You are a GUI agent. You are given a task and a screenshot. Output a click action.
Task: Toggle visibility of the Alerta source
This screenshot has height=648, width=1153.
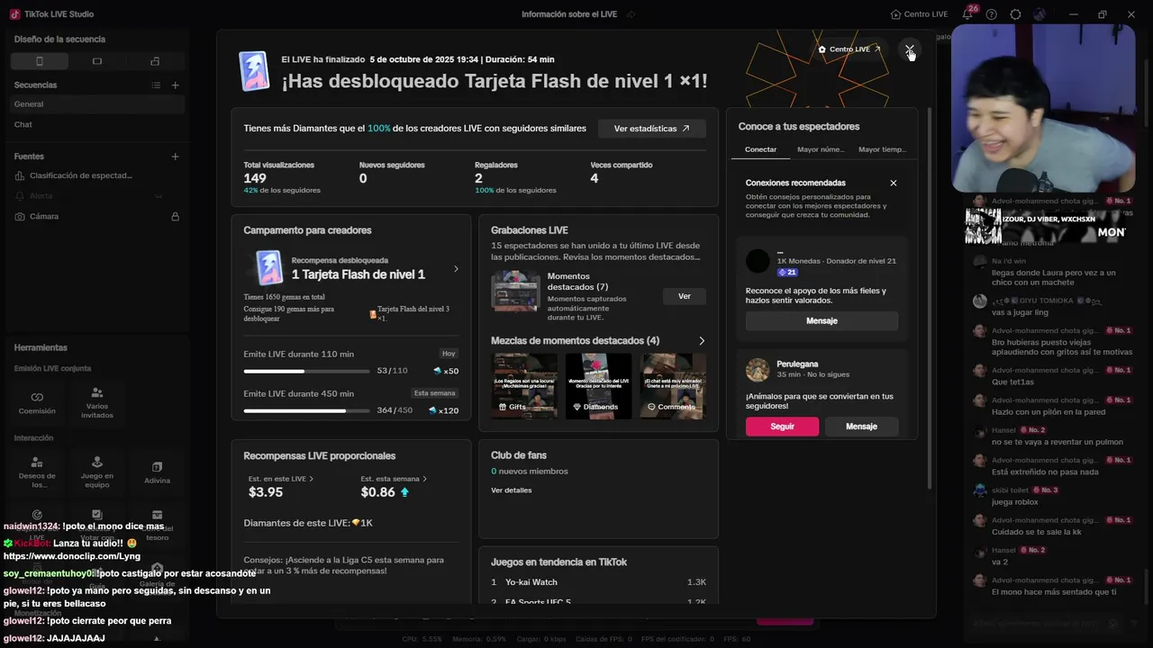[x=158, y=196]
